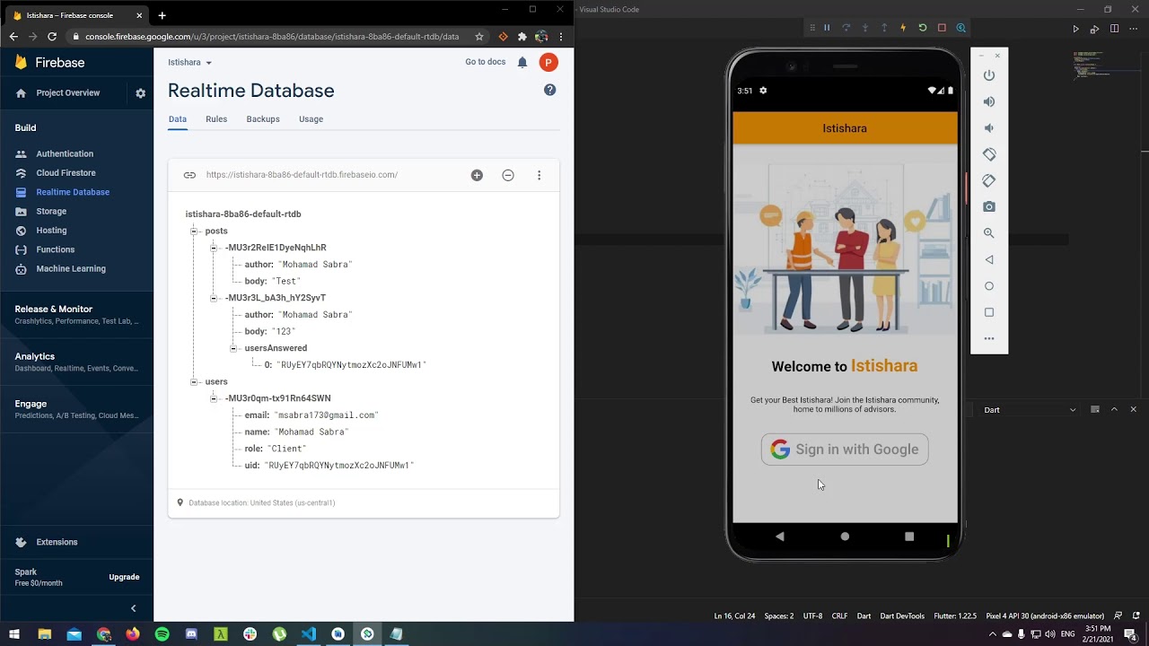Collapse the -MU3r0qm-tx91Rn64SWN user node
Viewport: 1149px width, 646px height.
[x=214, y=398]
